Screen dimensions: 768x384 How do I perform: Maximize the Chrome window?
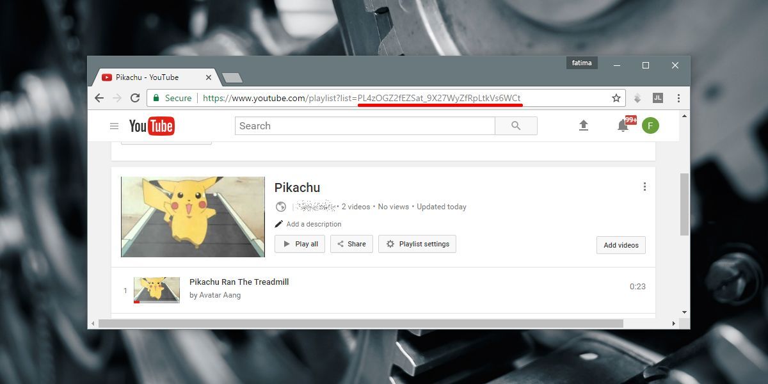tap(646, 65)
